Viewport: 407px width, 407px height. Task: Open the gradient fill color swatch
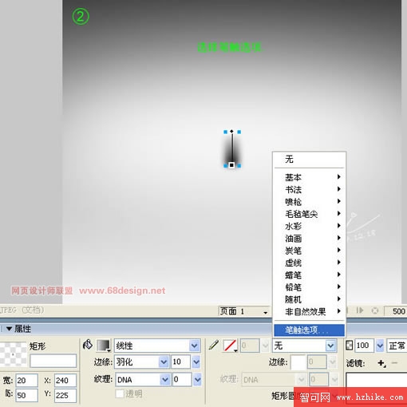pyautogui.click(x=103, y=346)
